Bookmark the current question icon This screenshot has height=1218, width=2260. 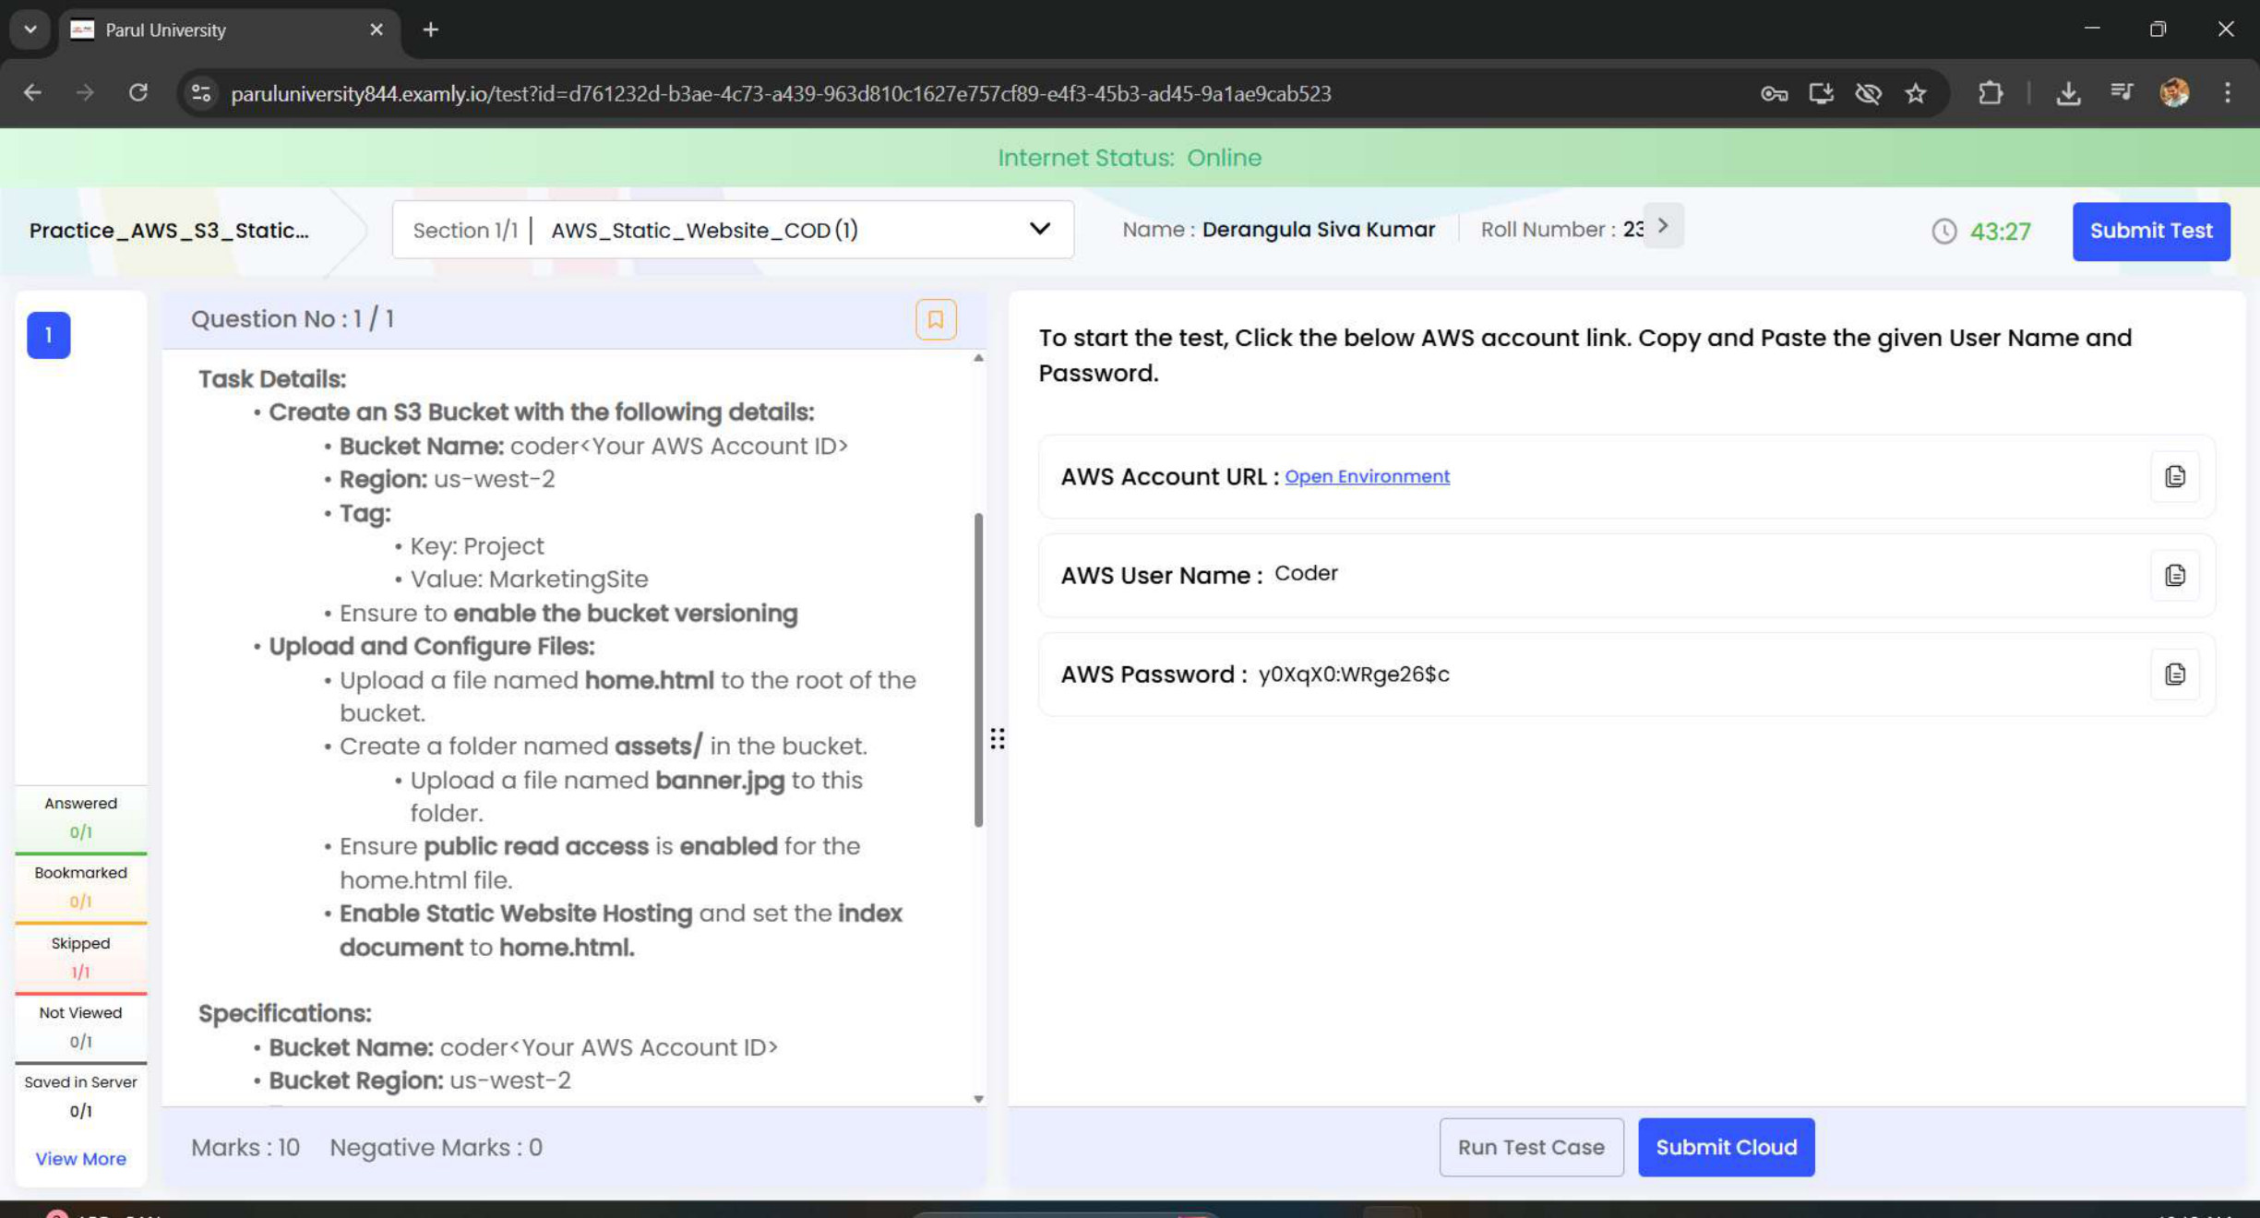935,319
